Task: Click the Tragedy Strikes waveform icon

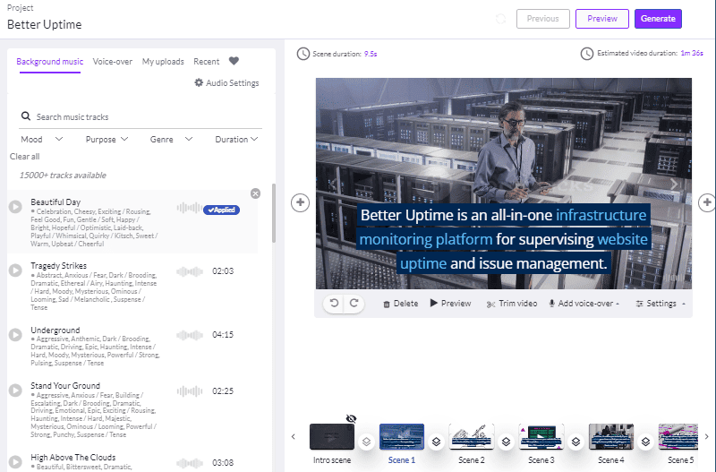Action: tap(190, 271)
